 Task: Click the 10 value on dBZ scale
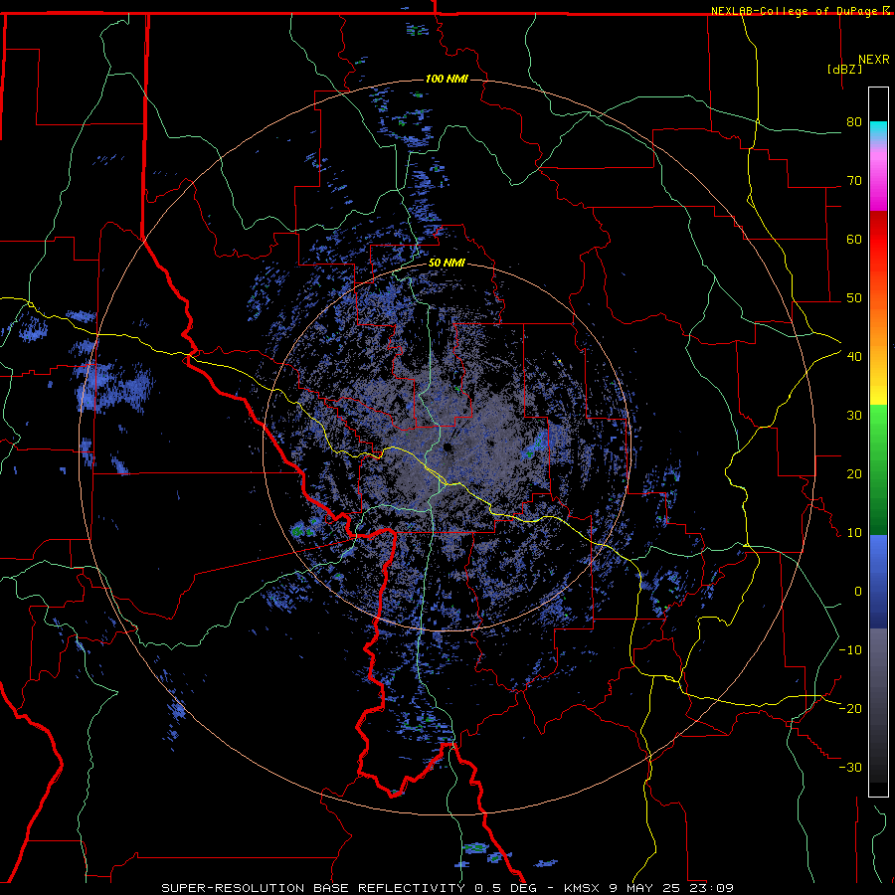tap(854, 533)
